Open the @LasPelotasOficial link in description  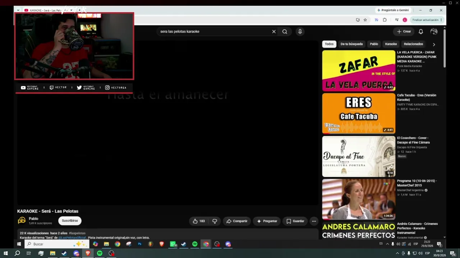pos(72,238)
